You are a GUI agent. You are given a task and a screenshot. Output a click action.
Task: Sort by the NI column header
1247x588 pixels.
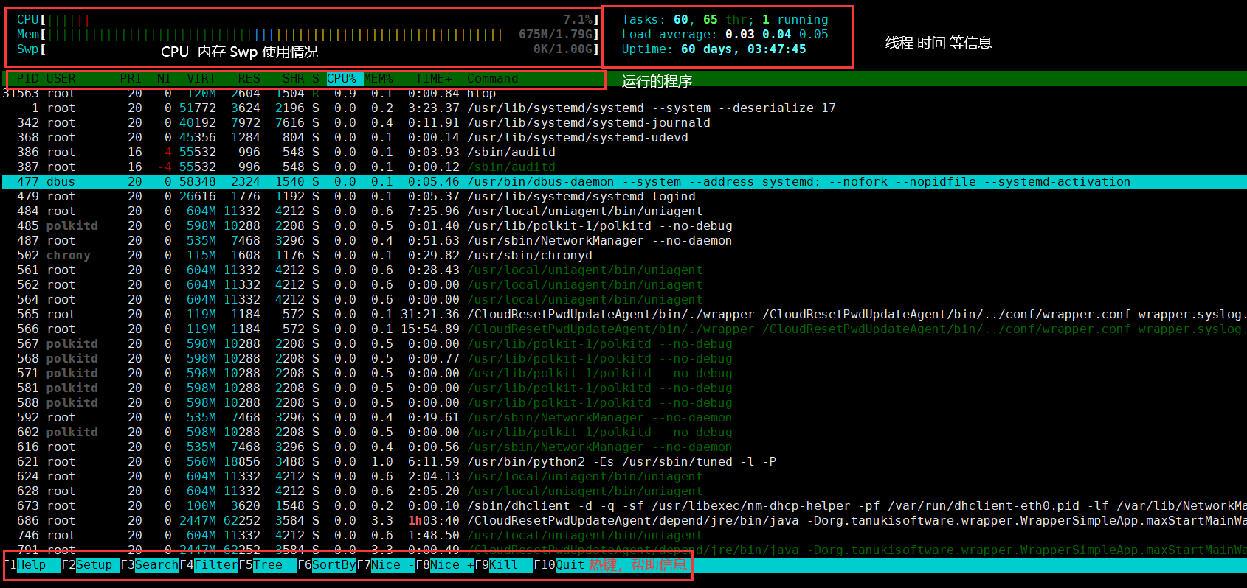tap(164, 79)
